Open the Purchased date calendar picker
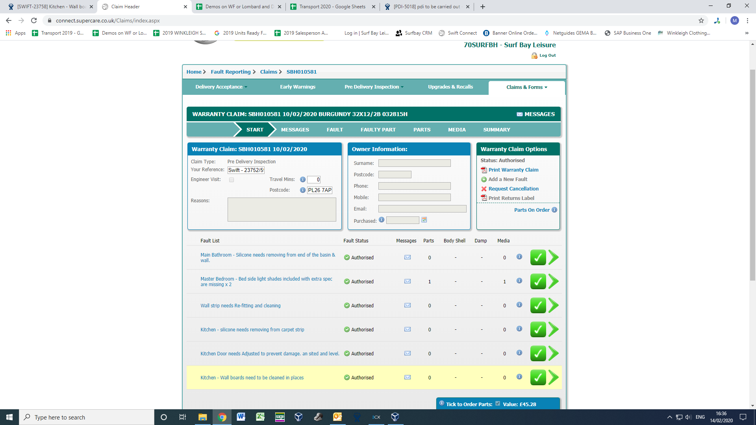Viewport: 756px width, 425px height. click(424, 220)
